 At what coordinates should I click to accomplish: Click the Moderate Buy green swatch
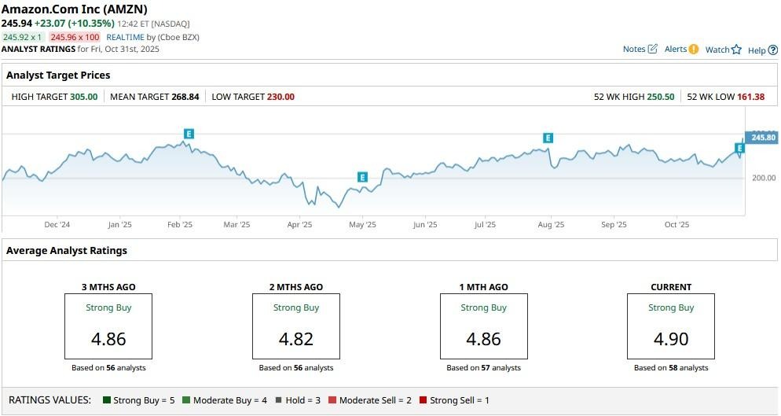186,400
